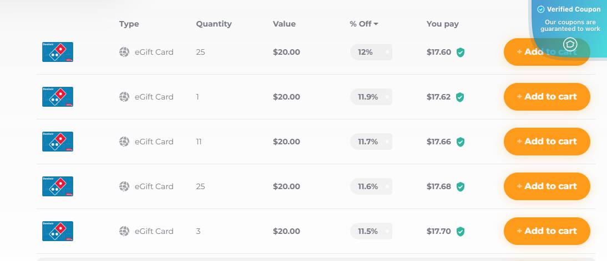Screen dimensions: 607x261
Task: Click the green verified shield beside $17.70
Action: tap(461, 232)
